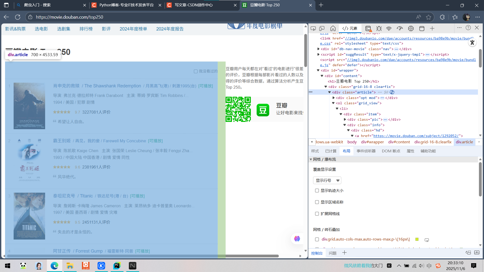Switch to the 事件侦听器 tab
Screen dimensions: 484x272
pos(366,151)
